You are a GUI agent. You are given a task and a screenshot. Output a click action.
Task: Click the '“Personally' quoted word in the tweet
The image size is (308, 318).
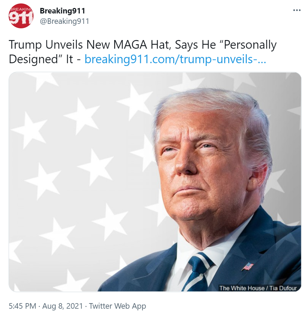[x=250, y=45]
